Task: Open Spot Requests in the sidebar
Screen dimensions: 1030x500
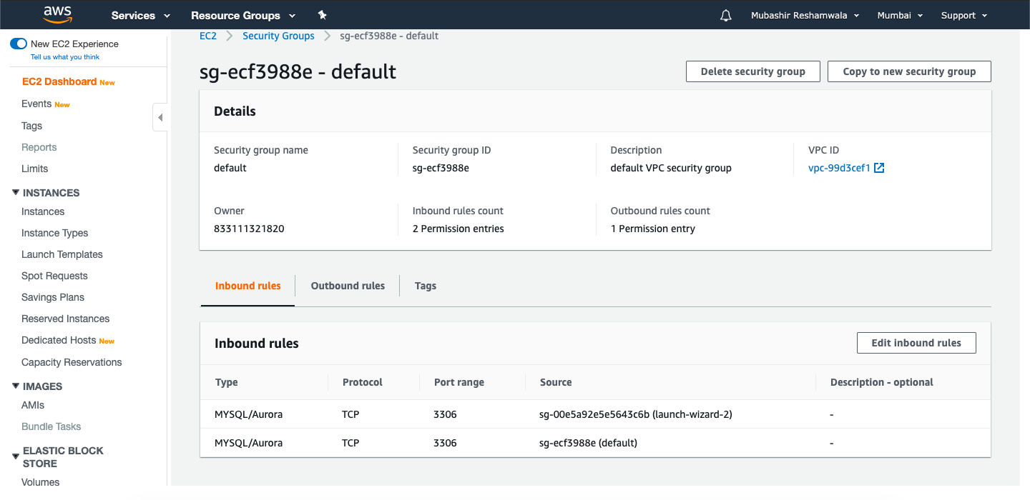Action: (54, 276)
